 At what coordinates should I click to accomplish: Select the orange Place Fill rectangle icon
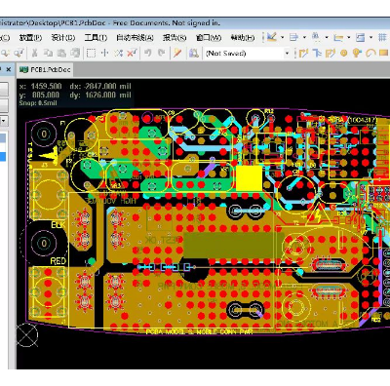[384, 53]
